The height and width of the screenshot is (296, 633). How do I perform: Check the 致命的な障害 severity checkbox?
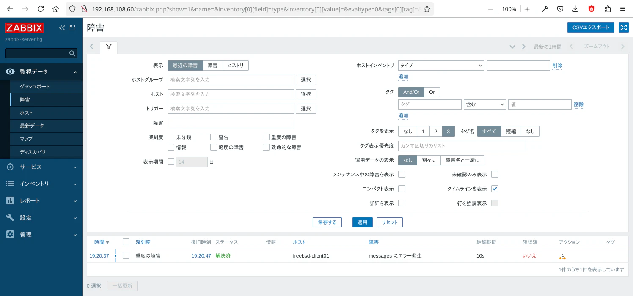point(266,147)
